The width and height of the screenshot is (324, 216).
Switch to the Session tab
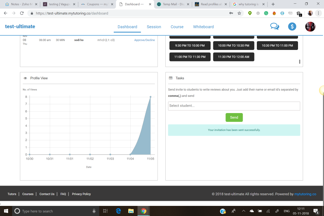[154, 27]
